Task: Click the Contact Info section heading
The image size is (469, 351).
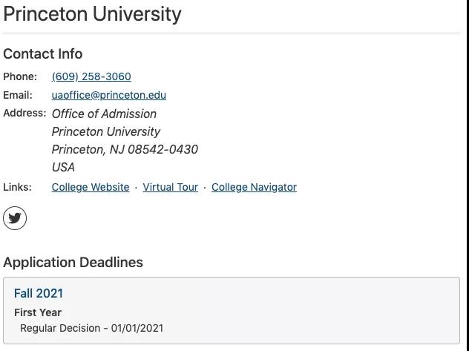Action: point(43,54)
